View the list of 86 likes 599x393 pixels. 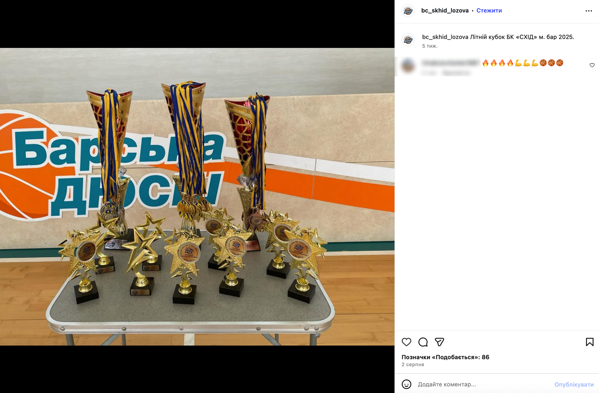pyautogui.click(x=445, y=357)
